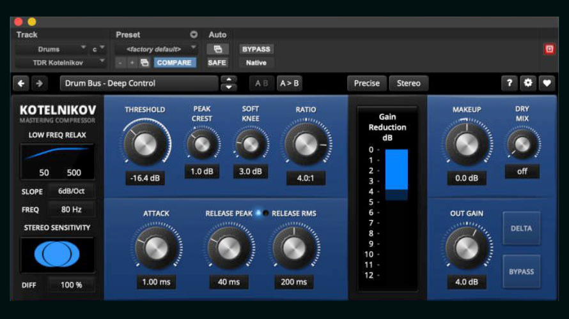Open the Precise quality mode menu

(x=367, y=83)
